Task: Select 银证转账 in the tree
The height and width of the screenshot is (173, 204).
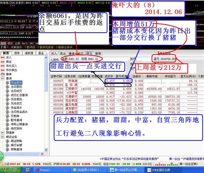Action: tap(16, 141)
